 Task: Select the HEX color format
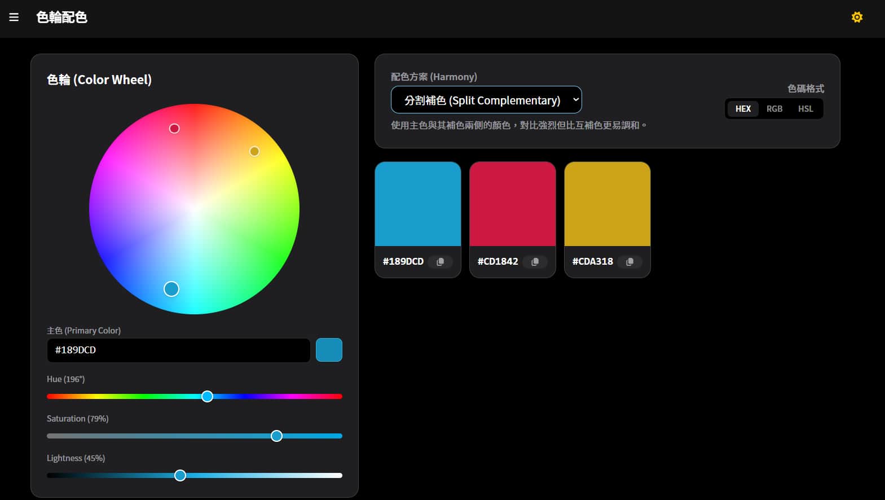tap(743, 109)
